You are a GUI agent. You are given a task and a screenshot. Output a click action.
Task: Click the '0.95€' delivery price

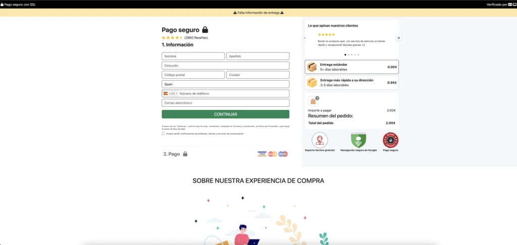click(392, 83)
